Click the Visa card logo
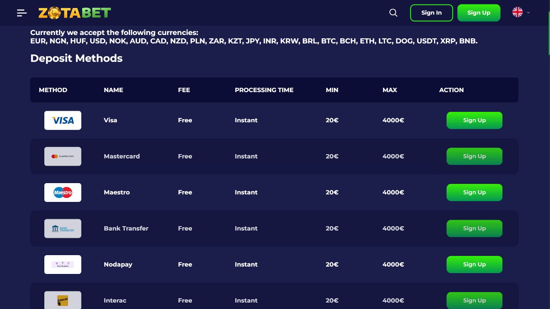The height and width of the screenshot is (309, 550). (63, 120)
